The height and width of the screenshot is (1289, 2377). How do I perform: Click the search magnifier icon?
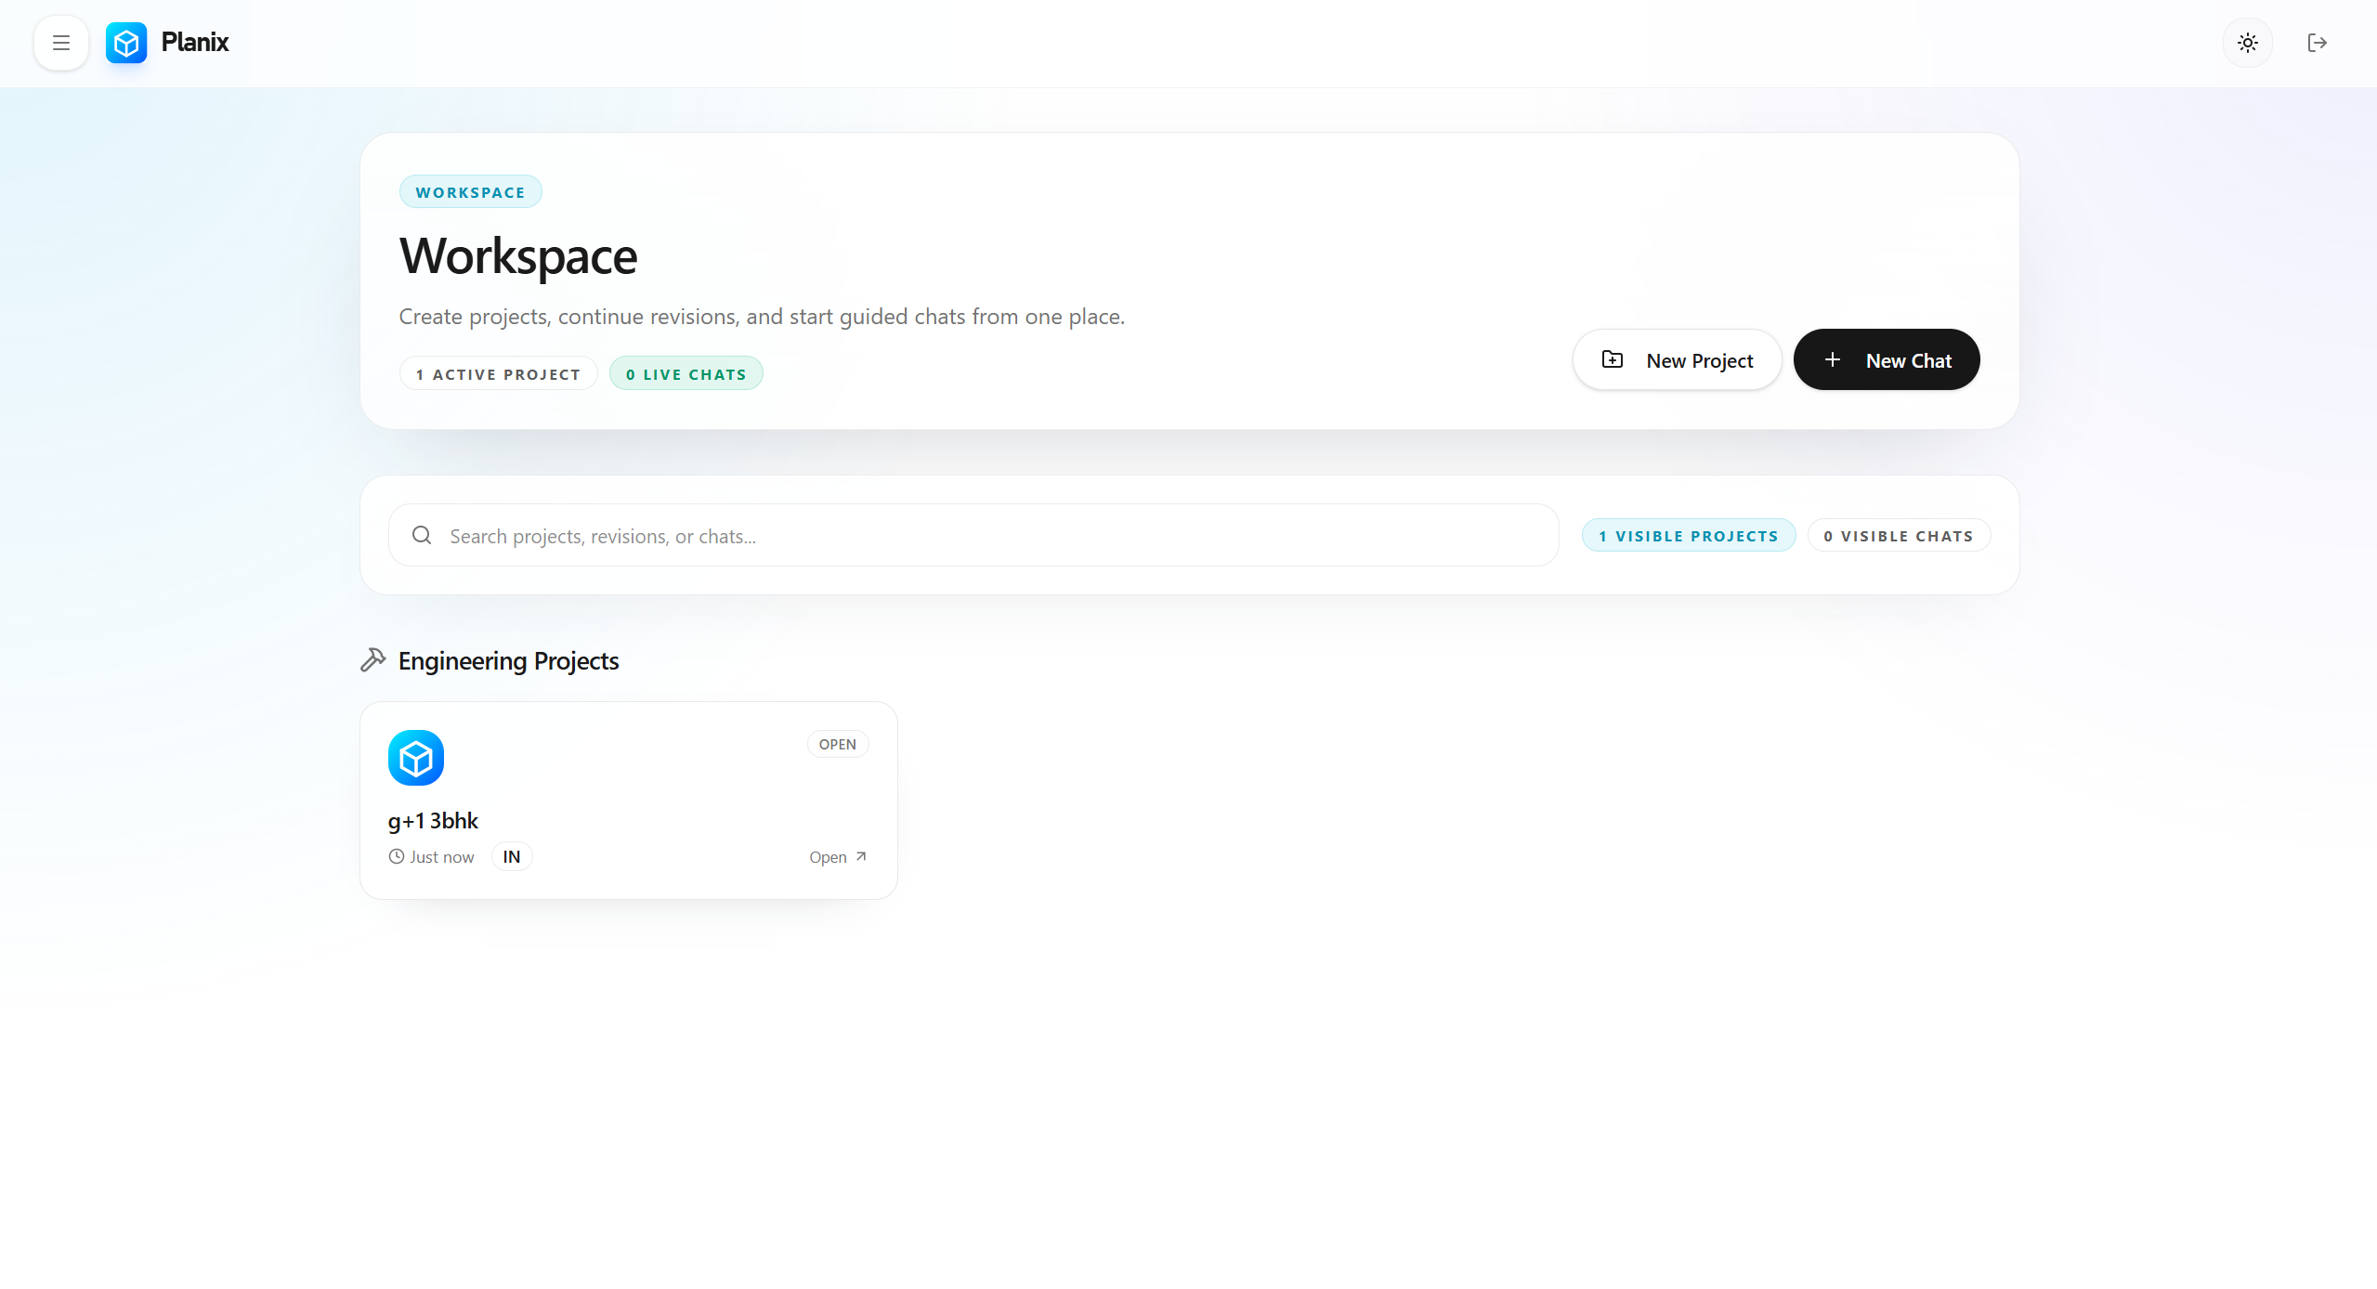click(422, 535)
